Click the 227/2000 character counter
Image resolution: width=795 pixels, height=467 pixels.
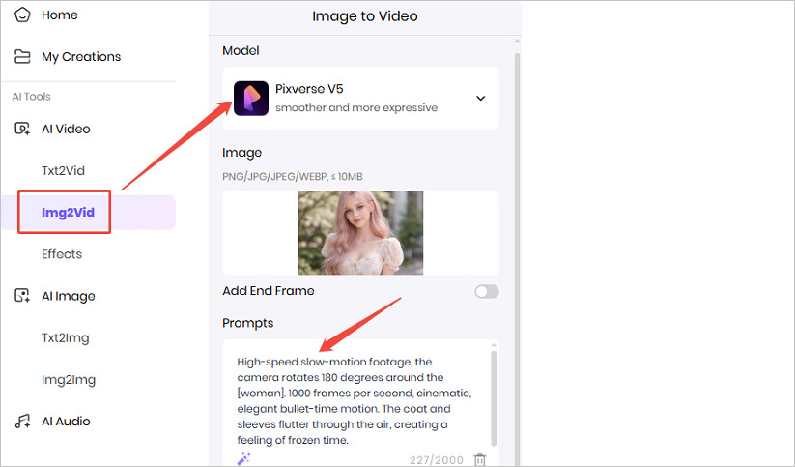[436, 460]
